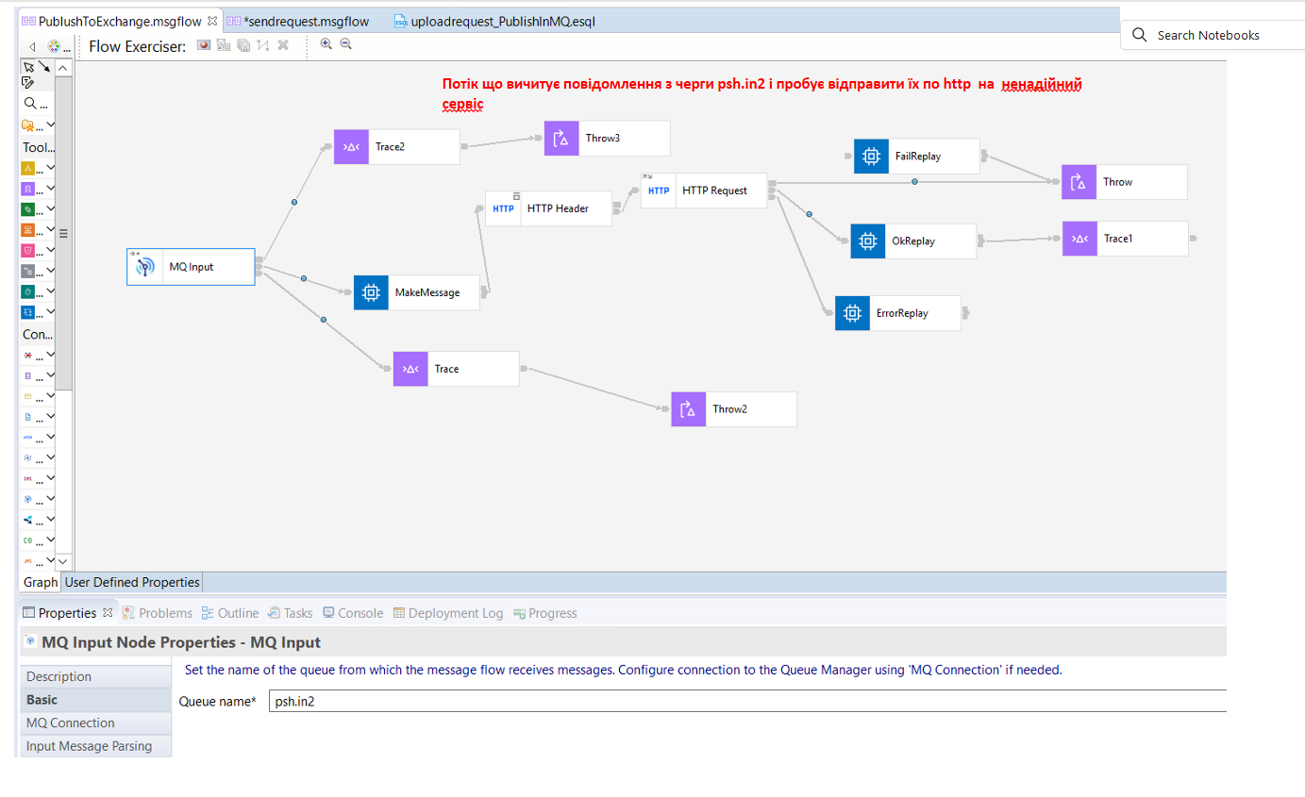This screenshot has width=1305, height=797.
Task: Click the zoom out magnifier icon
Action: point(345,43)
